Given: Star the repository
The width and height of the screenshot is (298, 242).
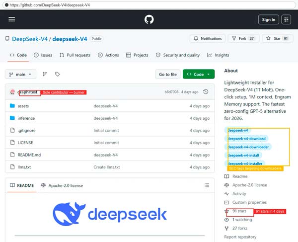Looking at the screenshot, I should [278, 38].
